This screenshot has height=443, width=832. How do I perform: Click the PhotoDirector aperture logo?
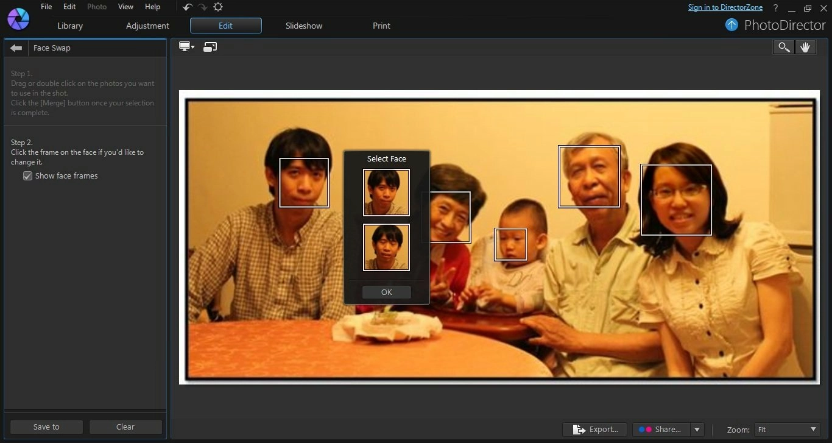point(18,19)
